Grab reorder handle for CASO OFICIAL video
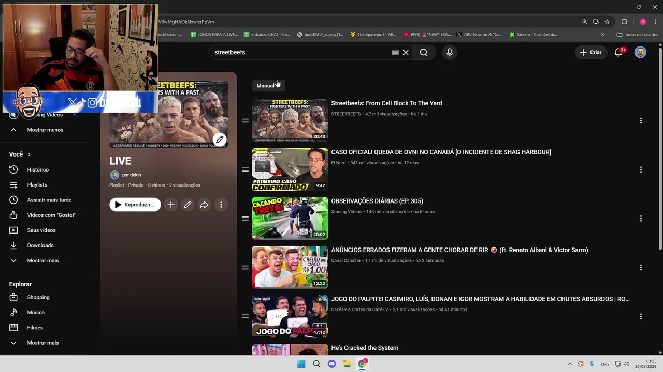This screenshot has width=663, height=372. [x=245, y=169]
